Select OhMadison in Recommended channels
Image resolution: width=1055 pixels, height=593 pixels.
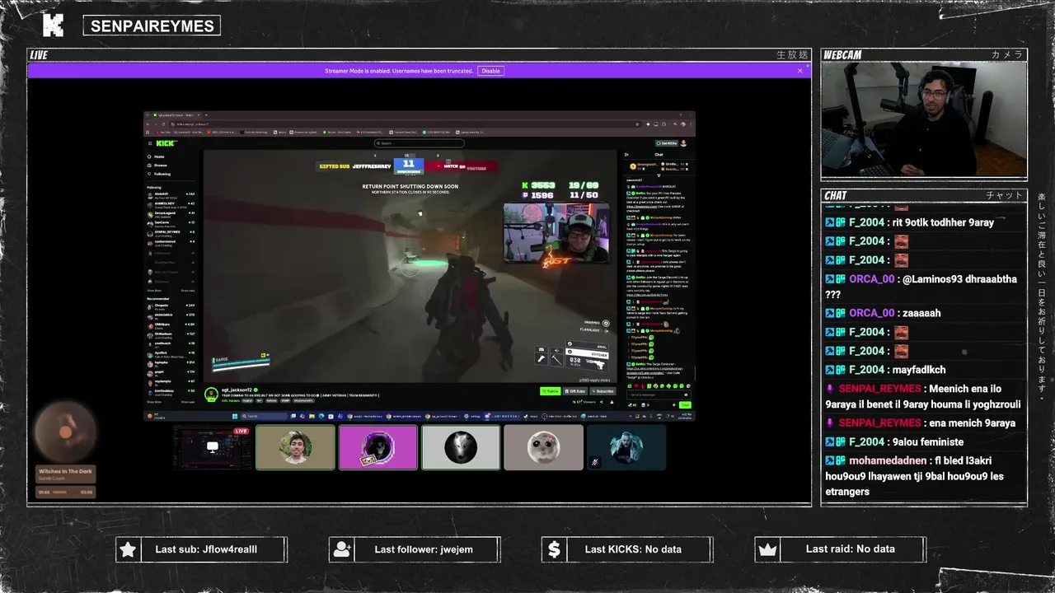[171, 335]
